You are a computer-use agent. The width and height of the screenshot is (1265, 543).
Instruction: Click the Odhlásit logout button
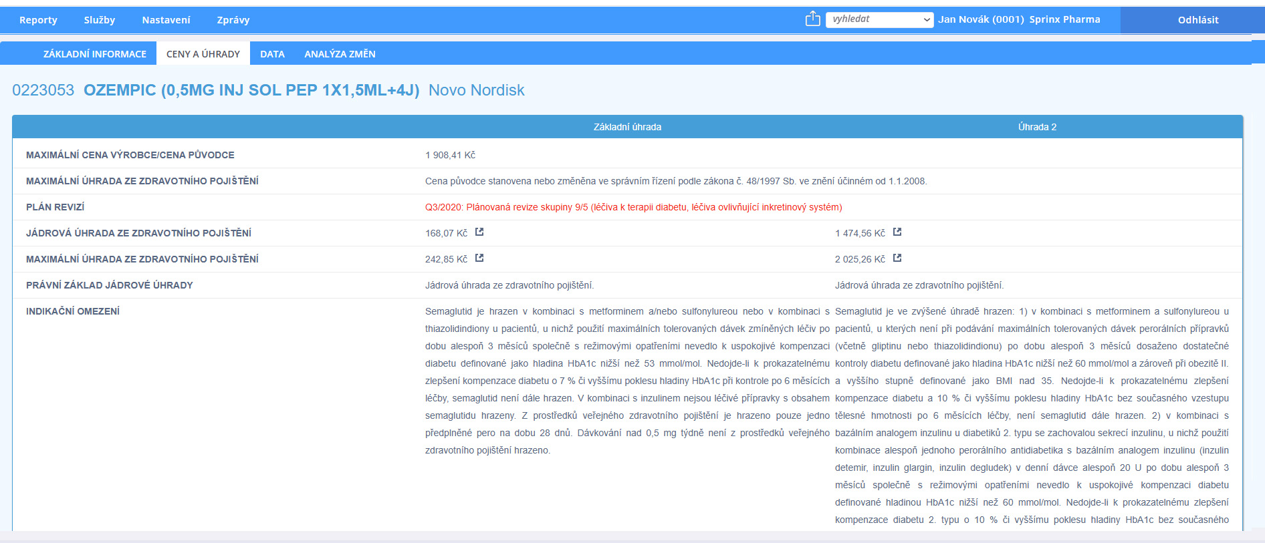tap(1198, 20)
